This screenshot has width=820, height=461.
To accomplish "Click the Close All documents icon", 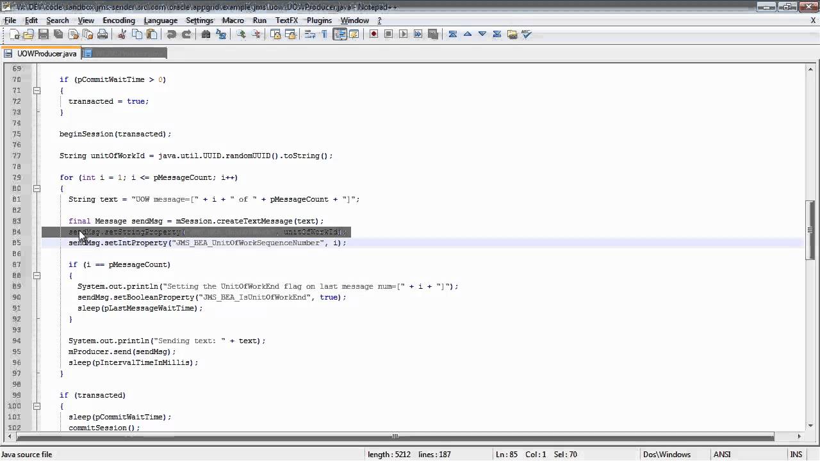I will click(88, 34).
